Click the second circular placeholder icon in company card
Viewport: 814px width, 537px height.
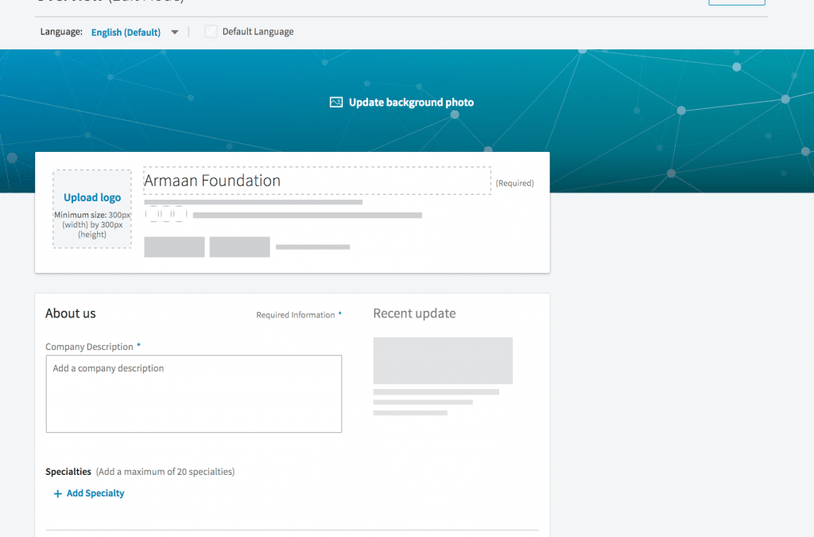pyautogui.click(x=165, y=214)
